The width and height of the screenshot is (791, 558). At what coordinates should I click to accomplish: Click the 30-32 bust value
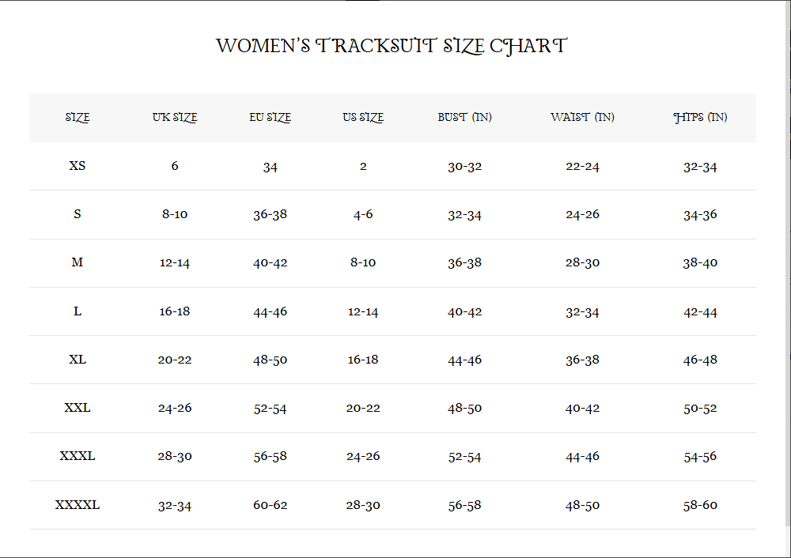tap(464, 166)
